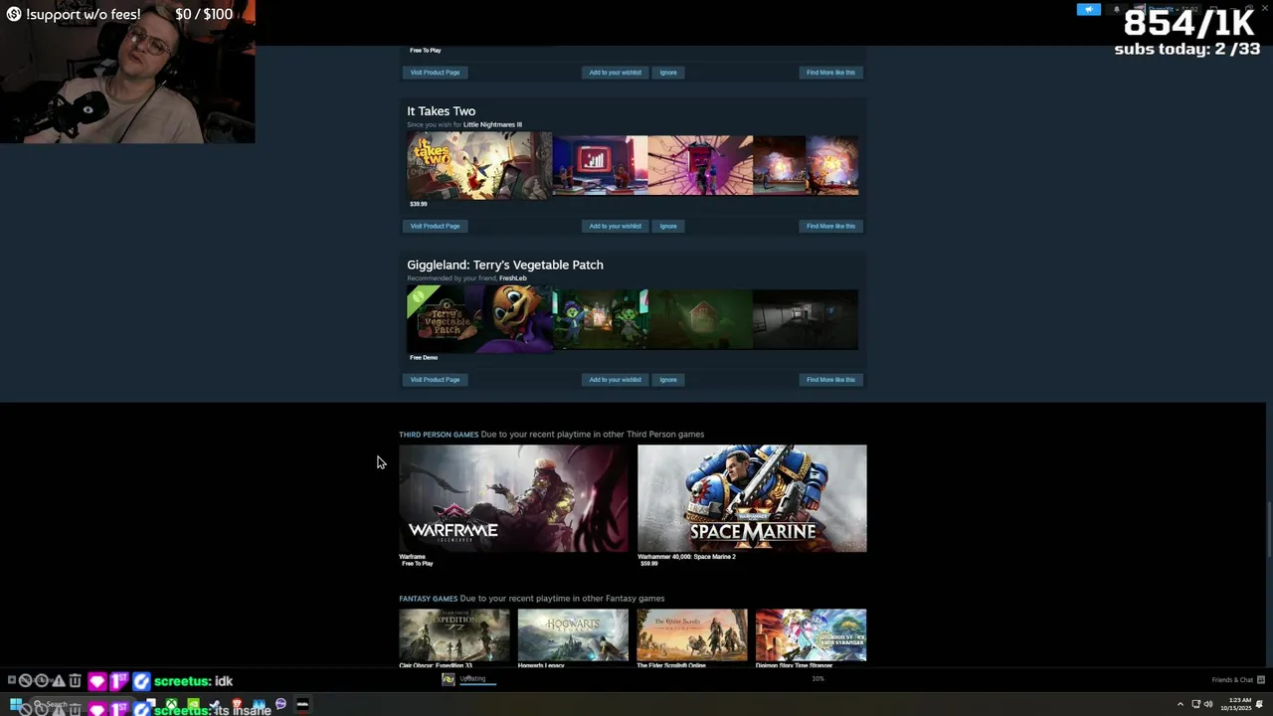The height and width of the screenshot is (716, 1273).
Task: Click the game icon beside Updating
Action: (449, 679)
